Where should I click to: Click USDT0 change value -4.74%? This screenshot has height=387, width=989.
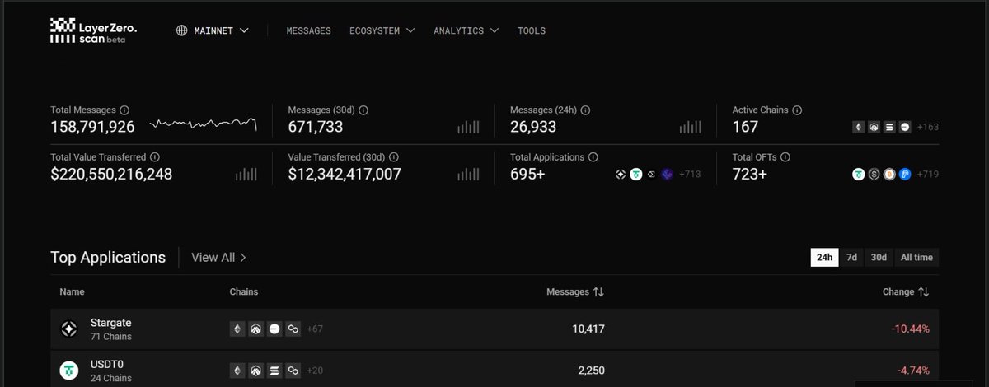tap(913, 371)
